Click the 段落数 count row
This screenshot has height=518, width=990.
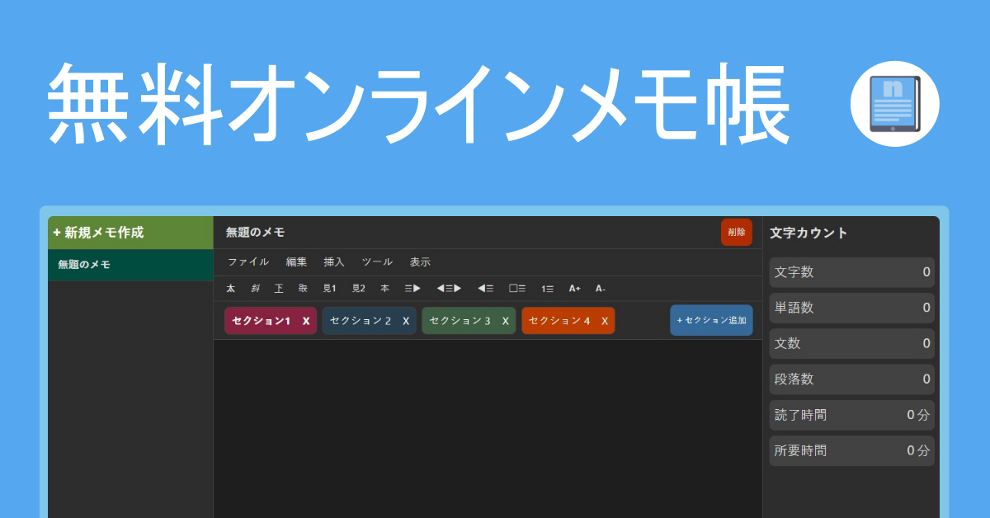click(x=852, y=379)
